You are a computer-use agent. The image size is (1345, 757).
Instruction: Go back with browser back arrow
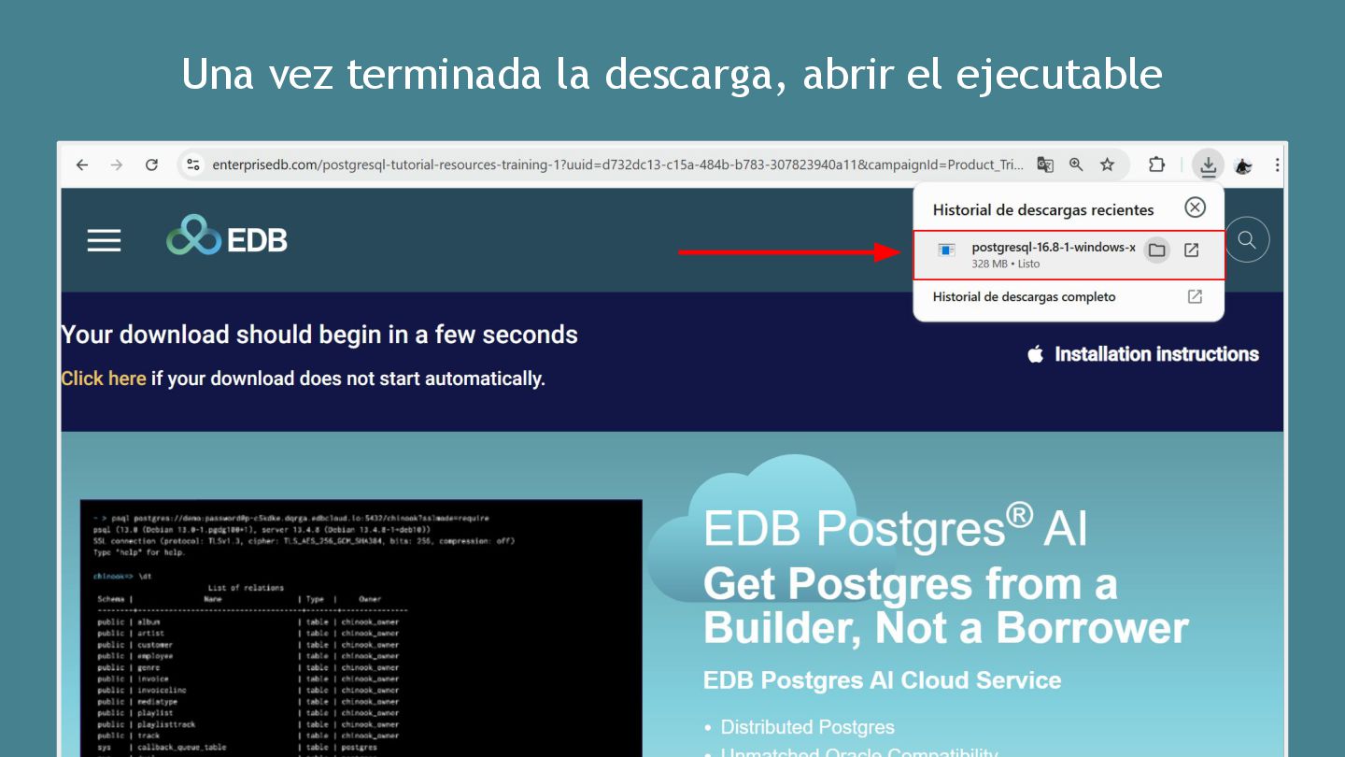point(82,164)
